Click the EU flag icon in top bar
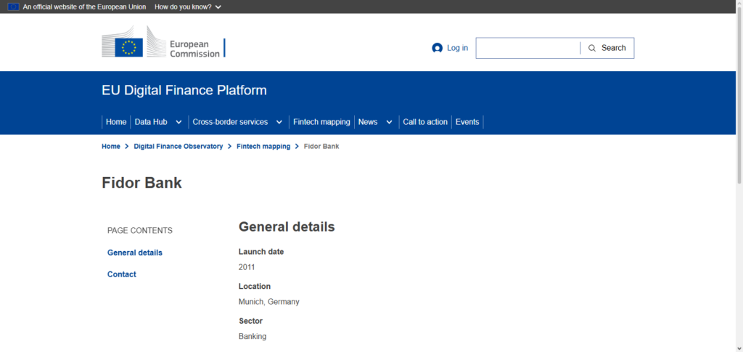The width and height of the screenshot is (743, 352). click(x=13, y=7)
